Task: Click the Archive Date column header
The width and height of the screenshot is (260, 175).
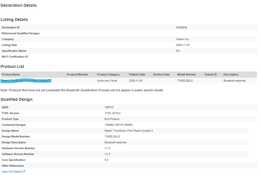Action: tap(161, 75)
